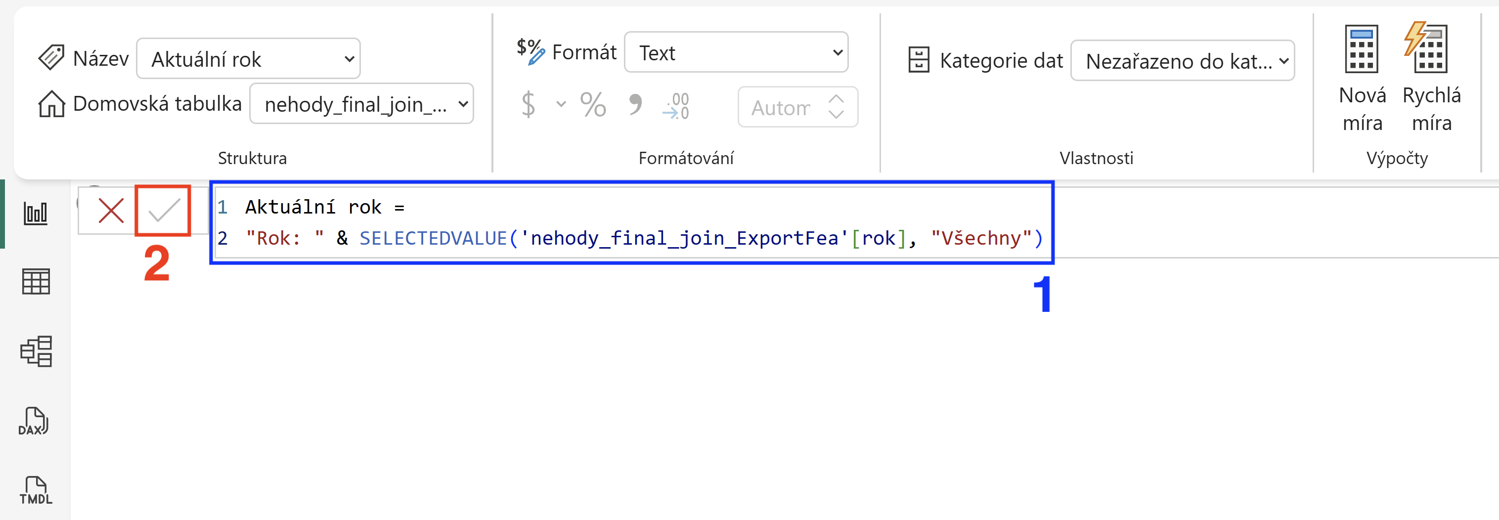This screenshot has height=520, width=1499.
Task: Toggle percentage format button
Action: tap(593, 105)
